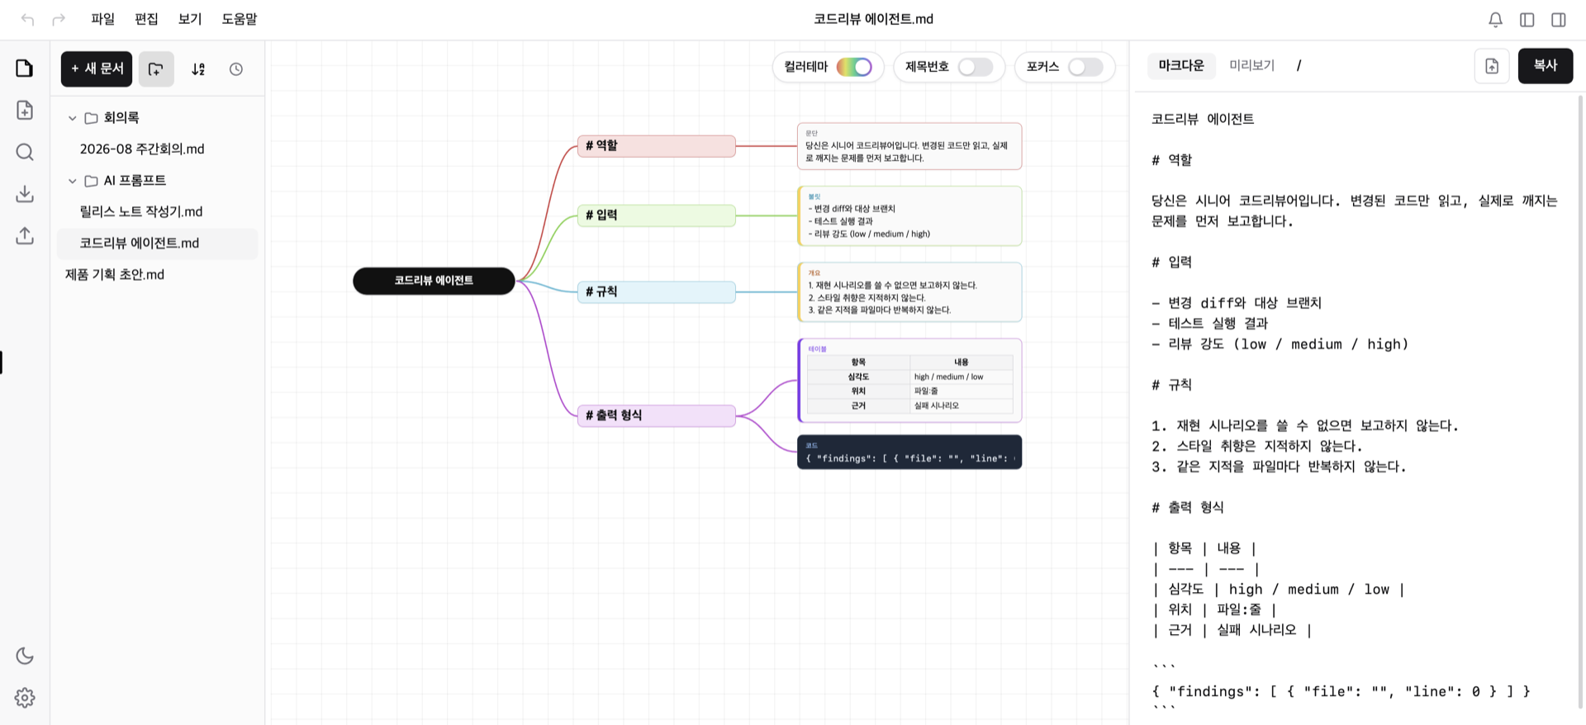Click the findings JSON line in markdown editor
1586x725 pixels.
(1341, 692)
